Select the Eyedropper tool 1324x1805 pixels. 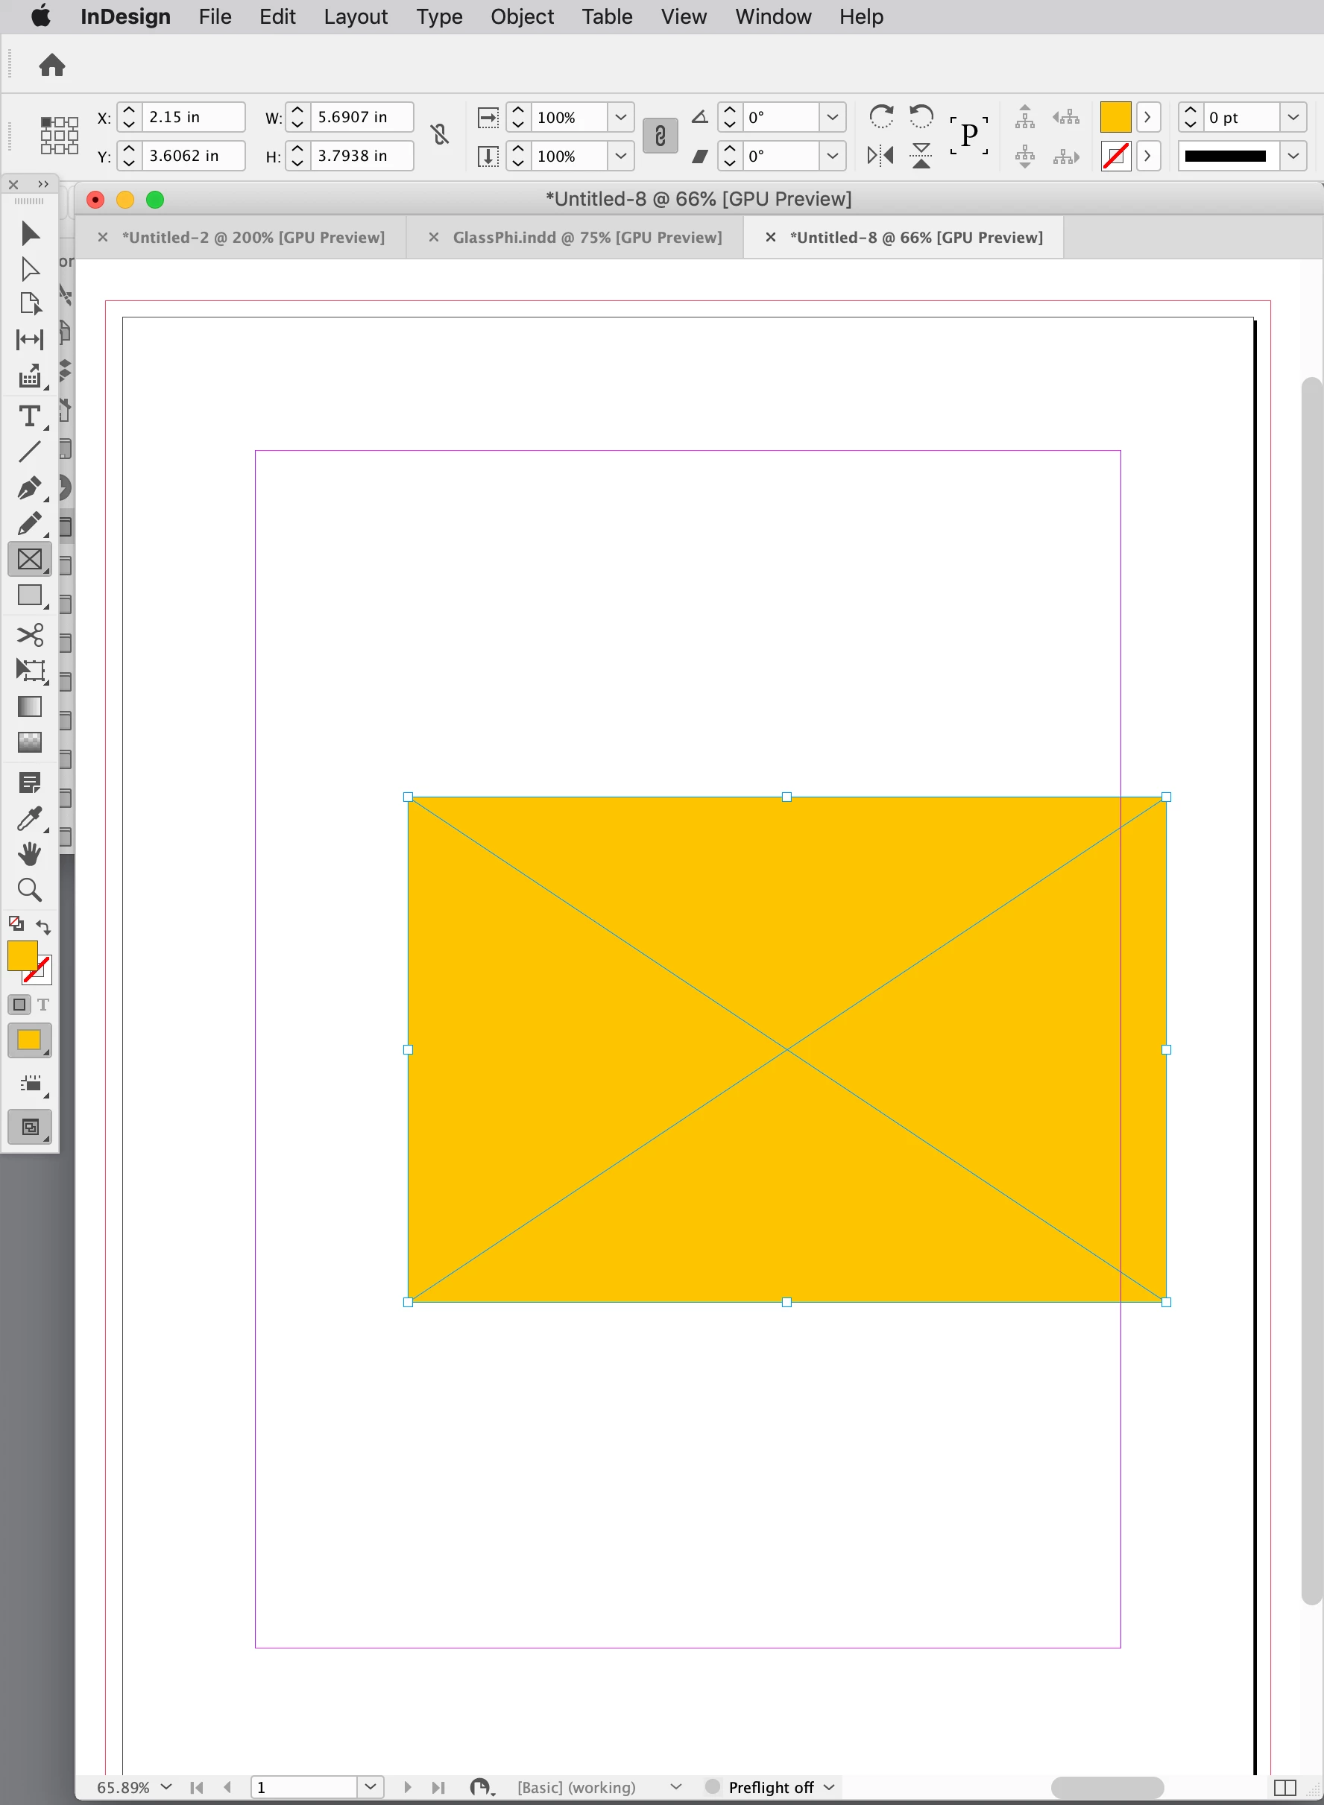click(x=30, y=819)
